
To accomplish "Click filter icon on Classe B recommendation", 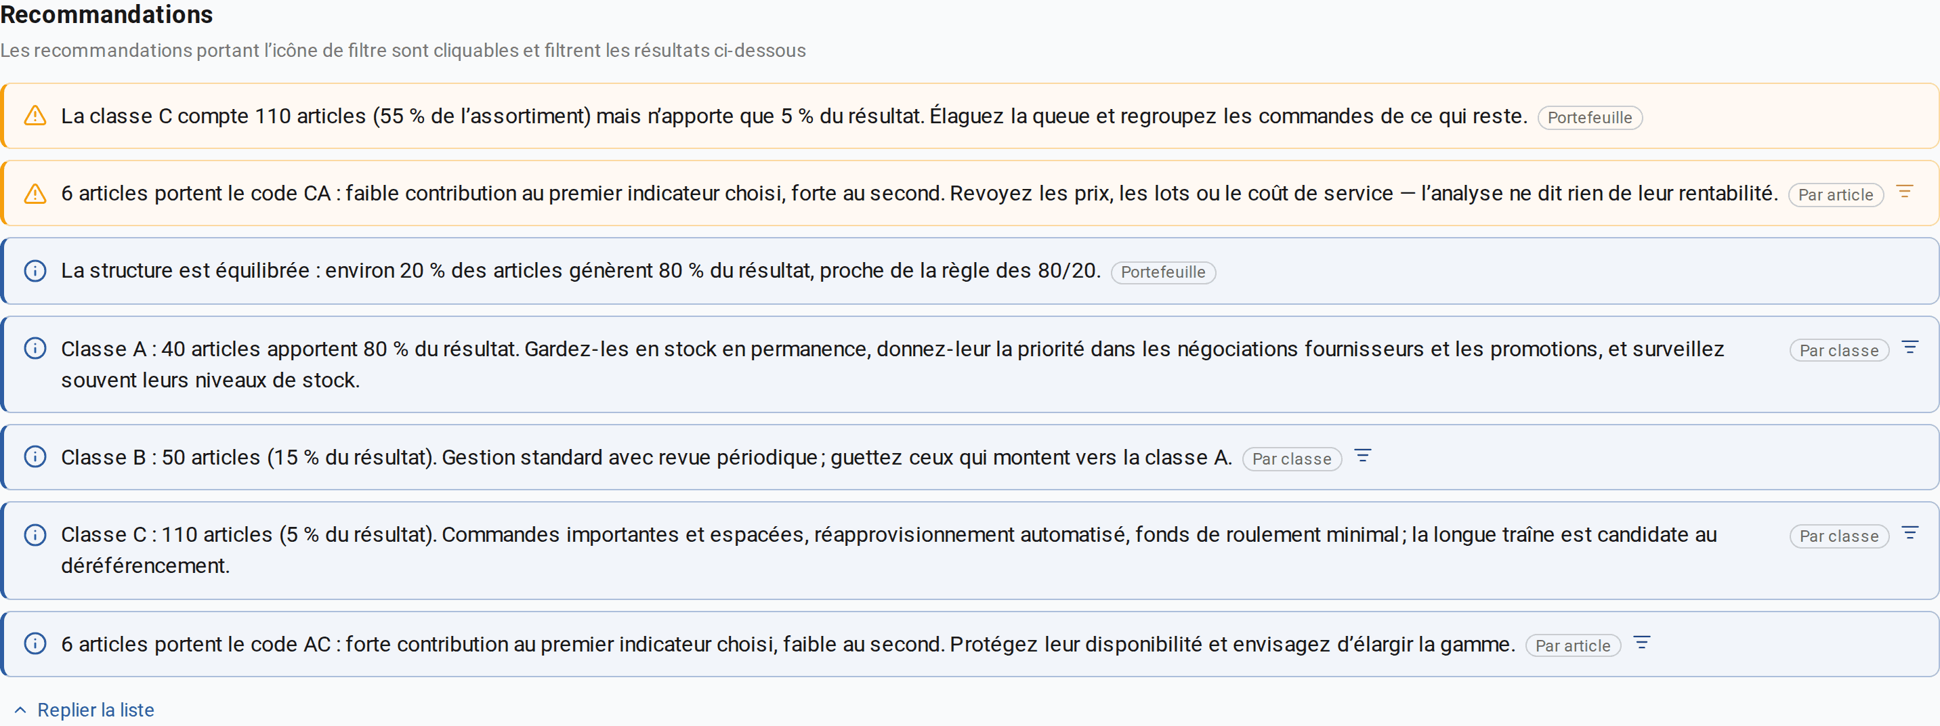I will point(1362,456).
